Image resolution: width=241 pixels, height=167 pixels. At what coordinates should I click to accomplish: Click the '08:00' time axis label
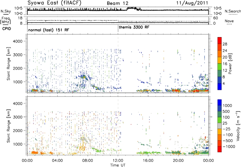click(x=88, y=161)
